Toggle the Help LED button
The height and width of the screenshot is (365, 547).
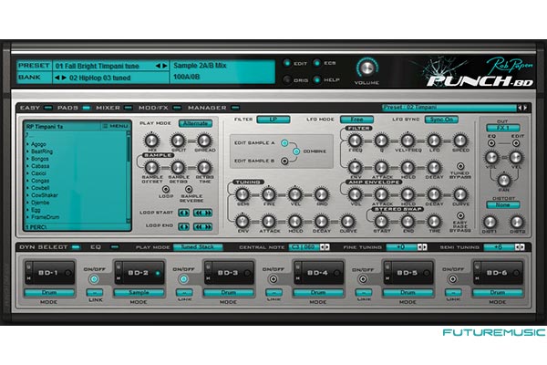coord(317,80)
